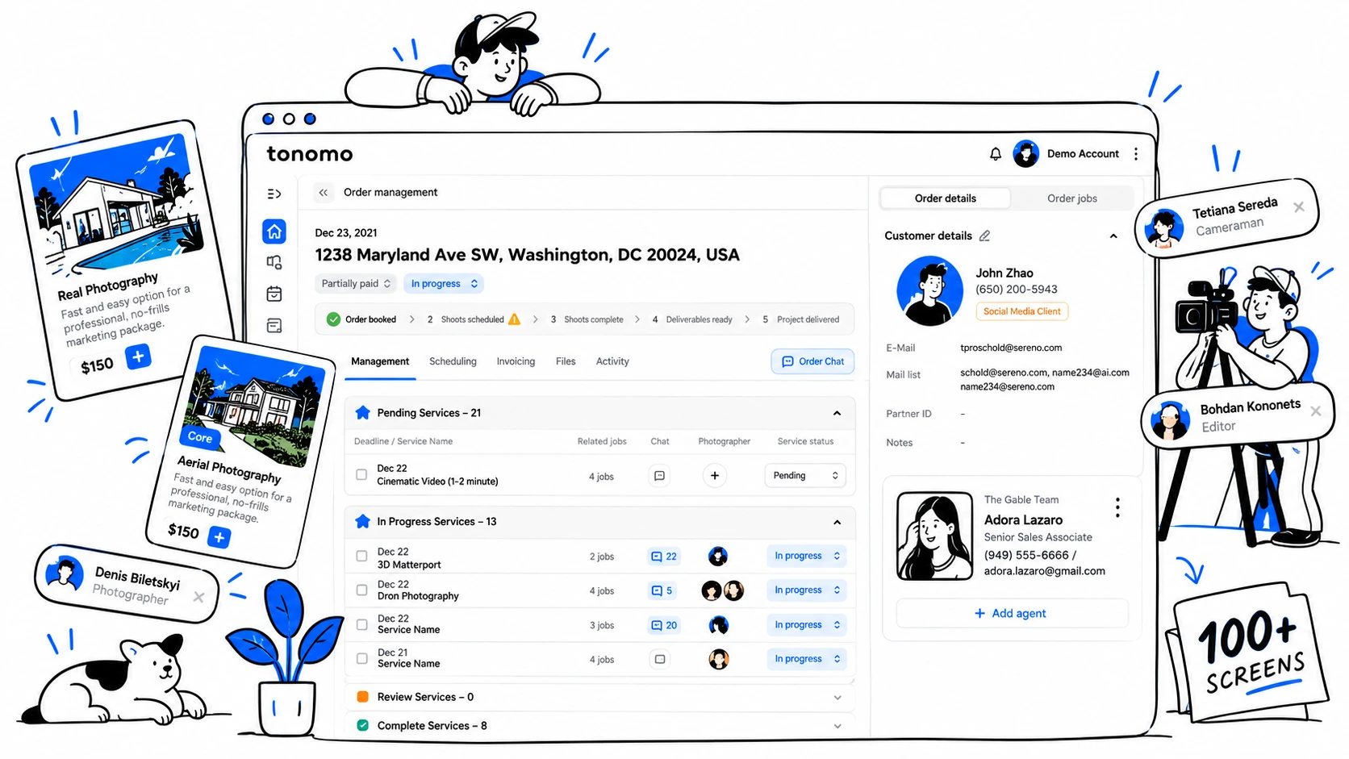The height and width of the screenshot is (759, 1349).
Task: Go back with the double chevron icon
Action: coord(324,193)
